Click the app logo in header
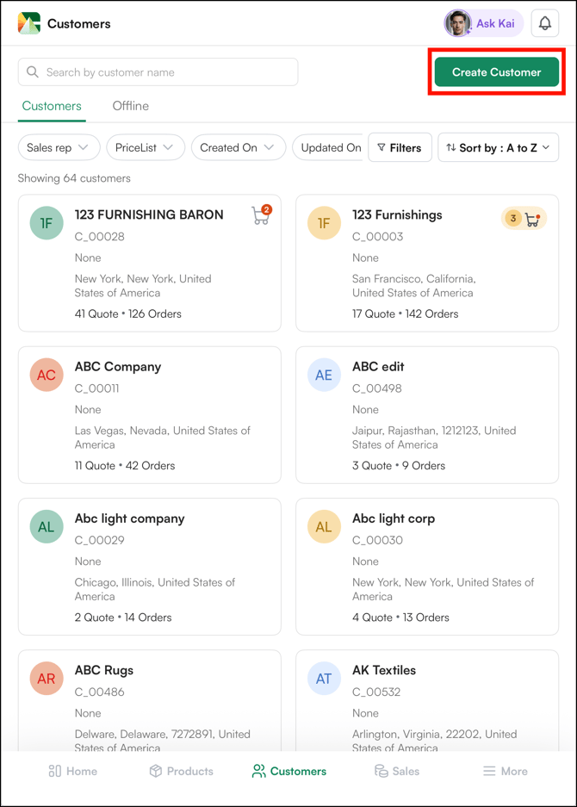Screen dimensions: 577x807 click(x=29, y=24)
